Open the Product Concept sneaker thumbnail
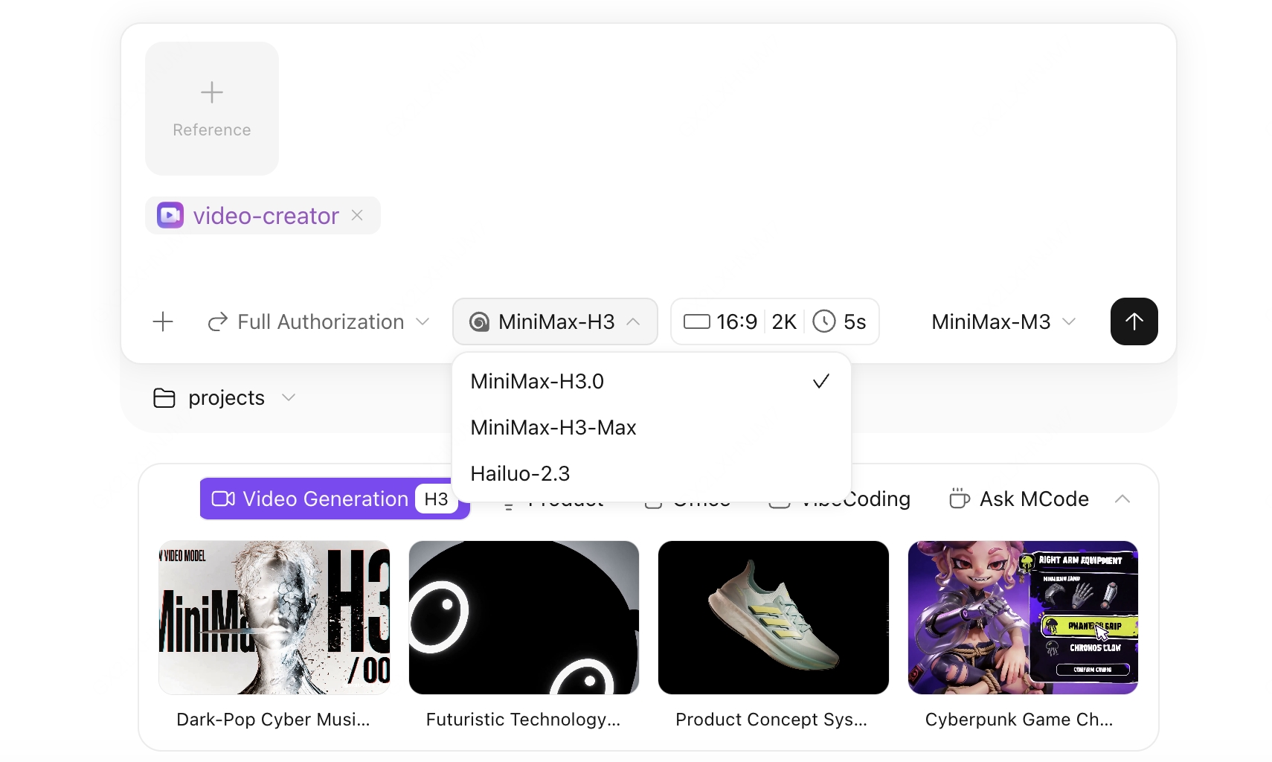The width and height of the screenshot is (1272, 762). tap(774, 618)
